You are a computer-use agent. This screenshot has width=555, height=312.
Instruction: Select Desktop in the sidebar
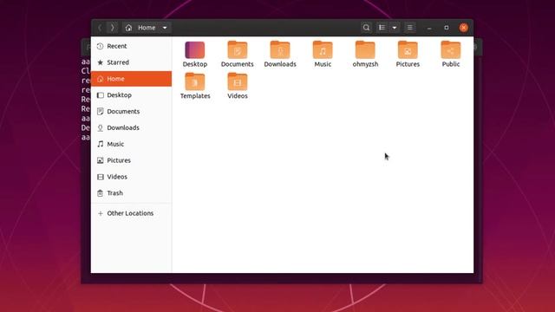click(131, 94)
